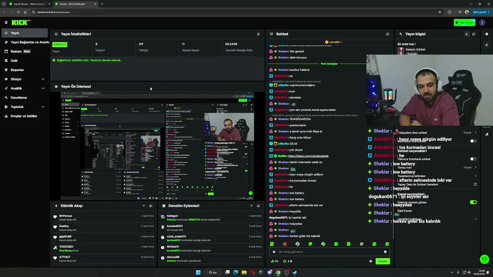Open the Etkinlik Akışı filter dropdown

[144, 206]
